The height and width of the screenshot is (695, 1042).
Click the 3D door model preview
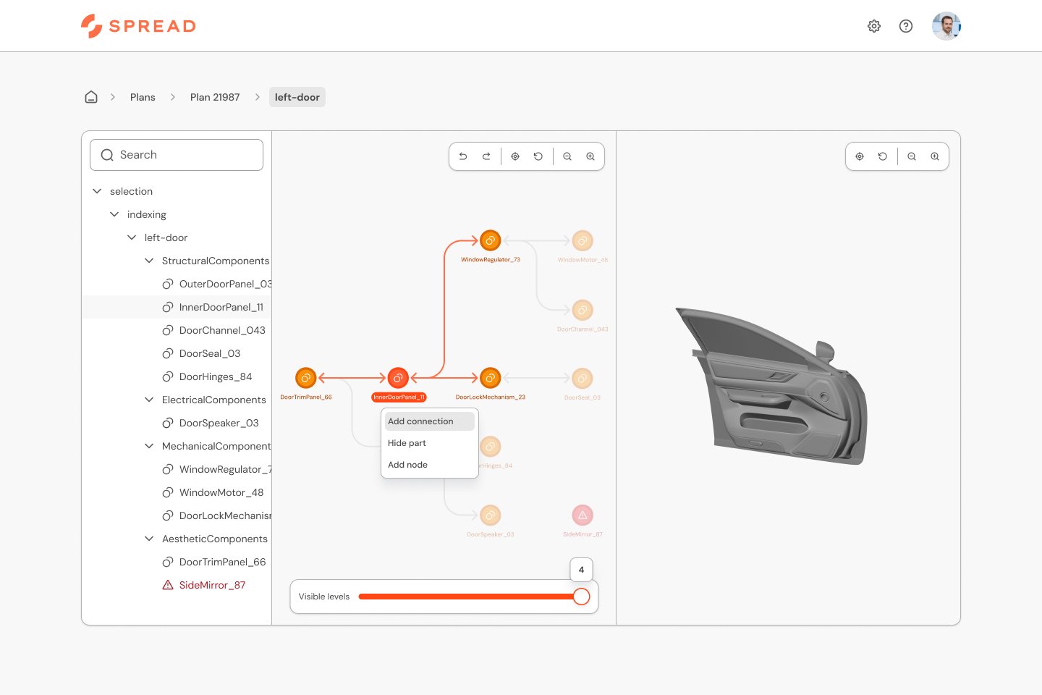pos(772,386)
